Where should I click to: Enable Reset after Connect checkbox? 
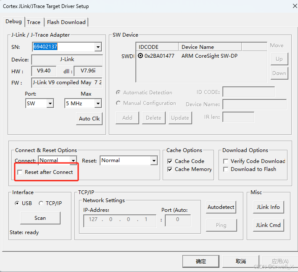[x=20, y=172]
